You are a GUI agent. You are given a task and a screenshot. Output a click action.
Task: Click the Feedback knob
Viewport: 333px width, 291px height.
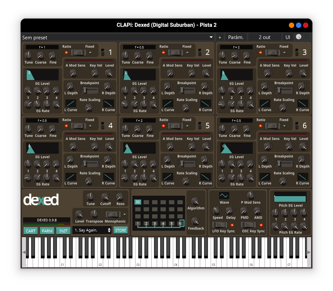(x=195, y=221)
